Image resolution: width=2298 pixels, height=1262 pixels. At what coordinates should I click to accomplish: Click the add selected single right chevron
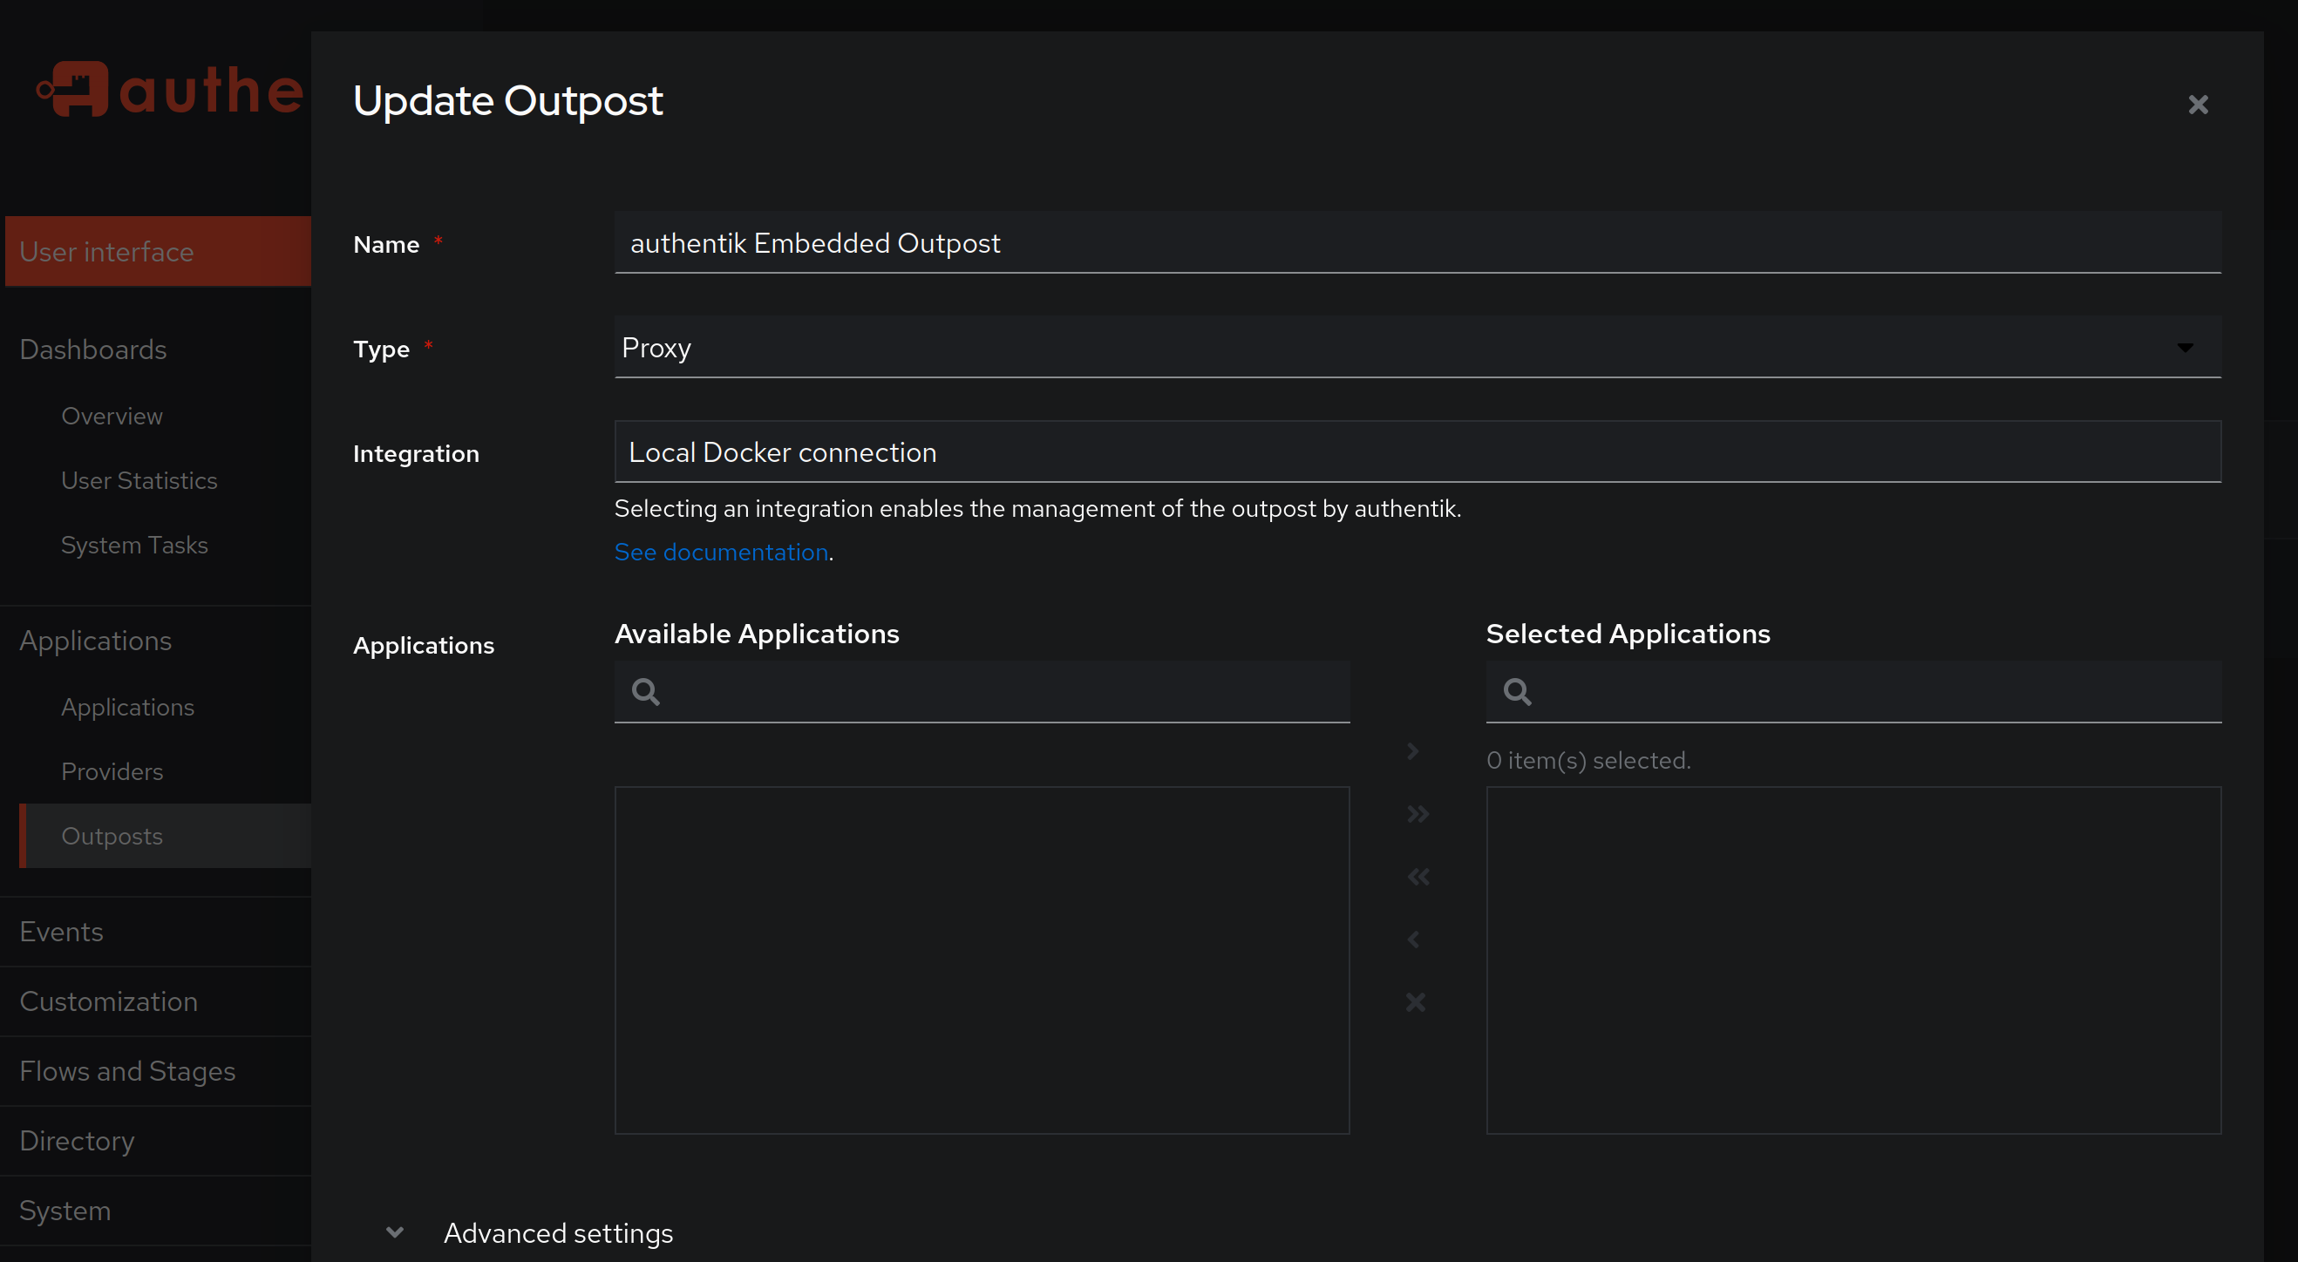pyautogui.click(x=1413, y=751)
